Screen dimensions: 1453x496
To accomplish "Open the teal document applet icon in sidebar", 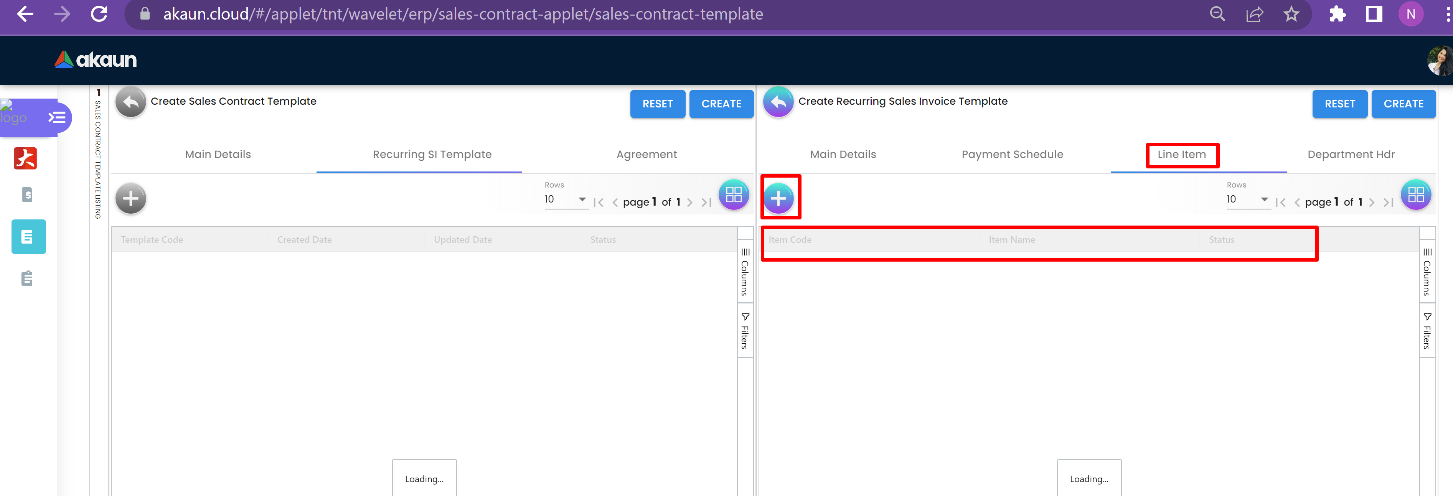I will tap(28, 237).
